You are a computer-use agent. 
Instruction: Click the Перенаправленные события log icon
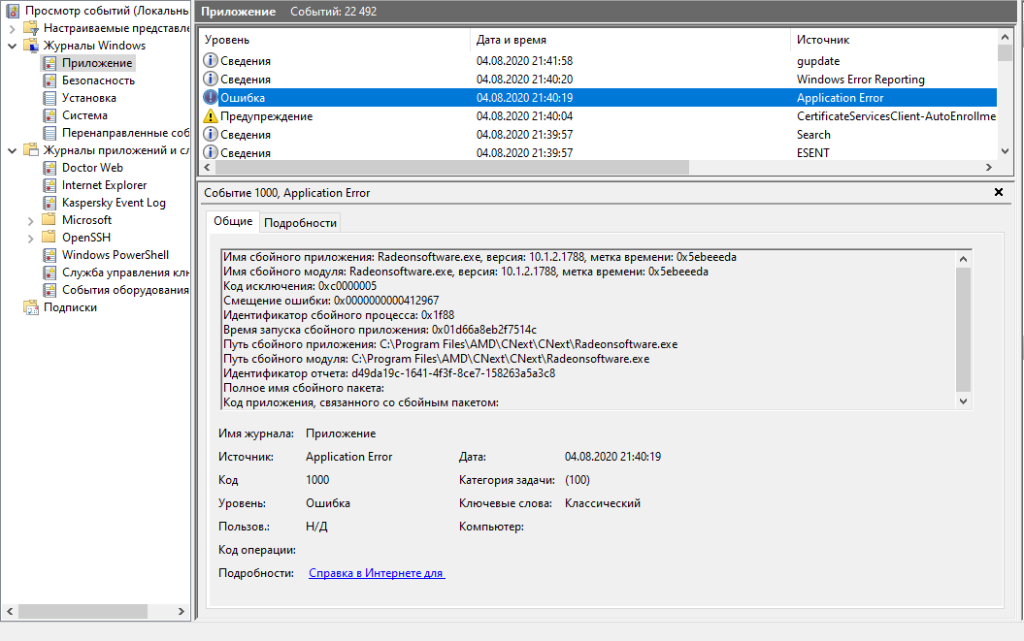pyautogui.click(x=50, y=133)
